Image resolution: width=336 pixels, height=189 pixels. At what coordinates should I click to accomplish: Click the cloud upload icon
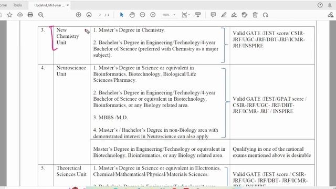point(20,15)
